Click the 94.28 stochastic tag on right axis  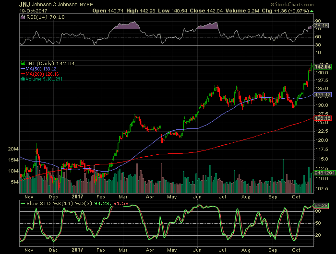click(321, 206)
